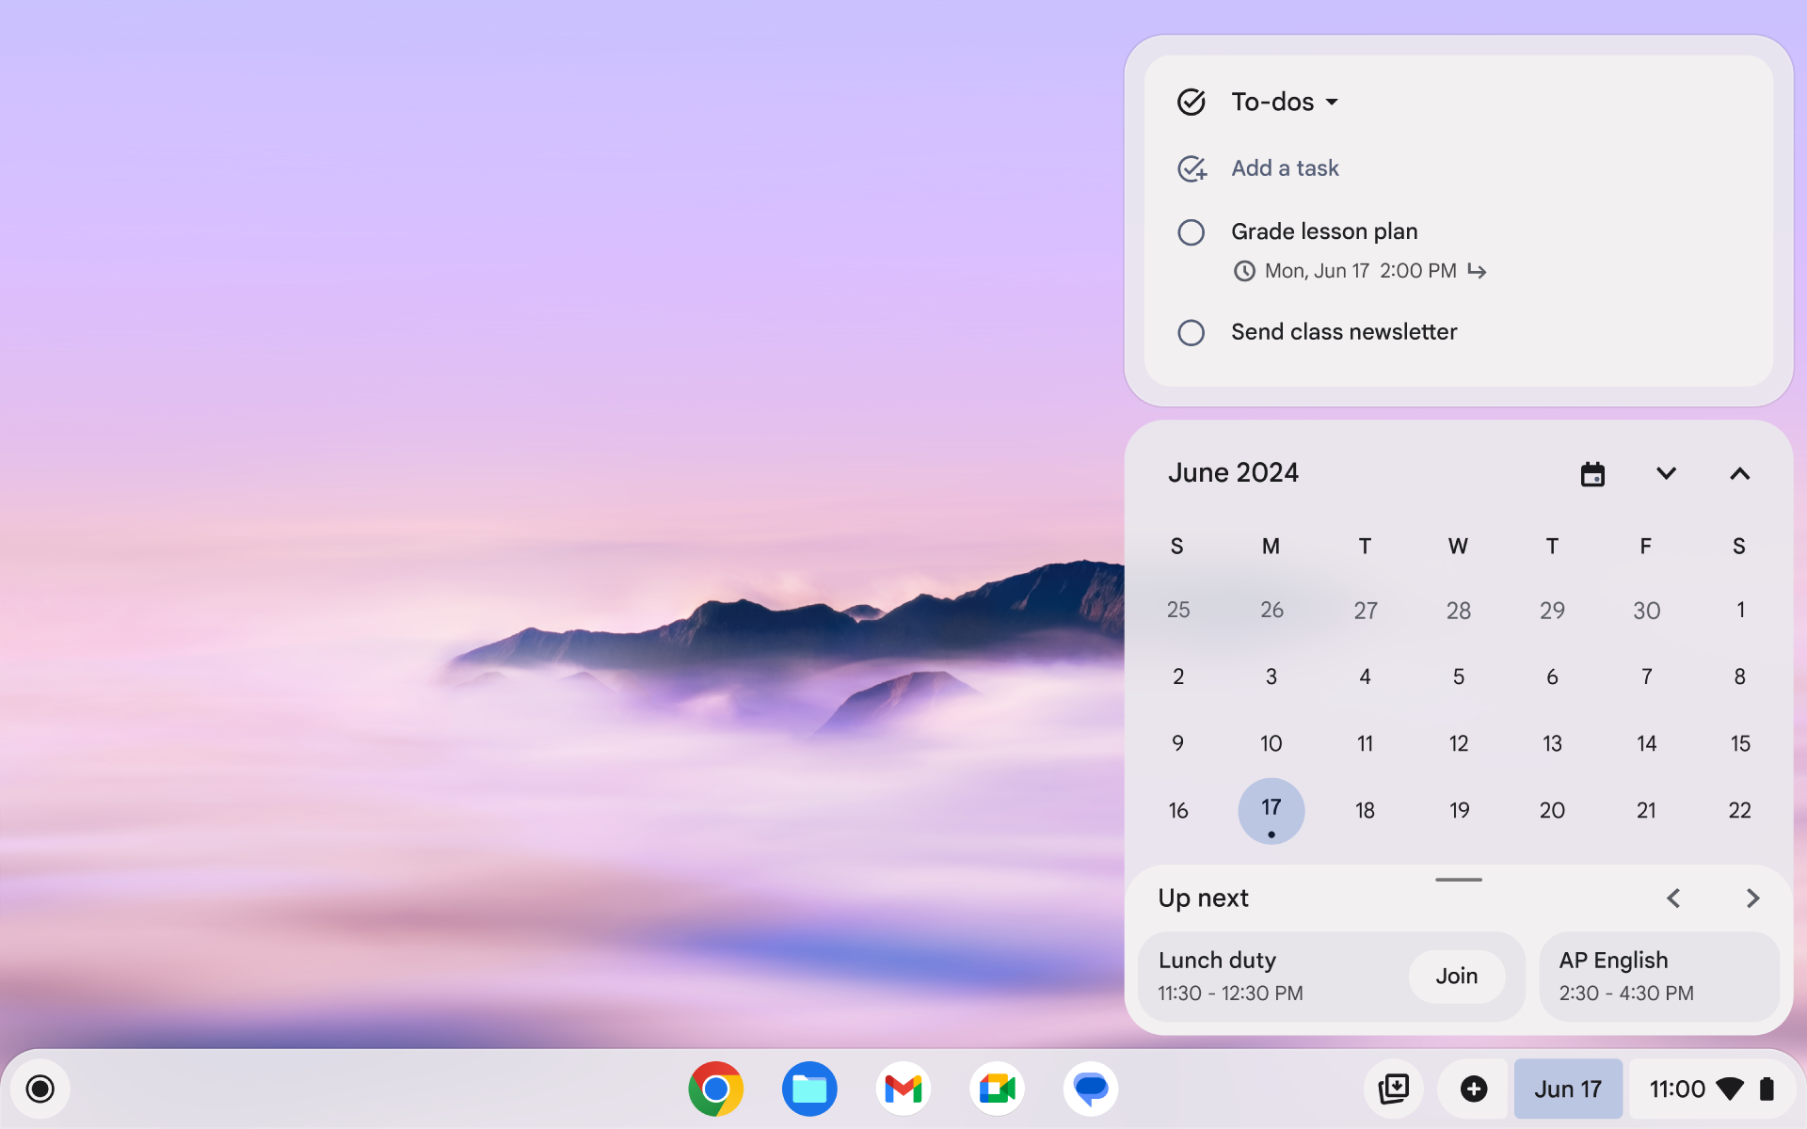1807x1129 pixels.
Task: Join the Lunch duty meeting
Action: coord(1455,976)
